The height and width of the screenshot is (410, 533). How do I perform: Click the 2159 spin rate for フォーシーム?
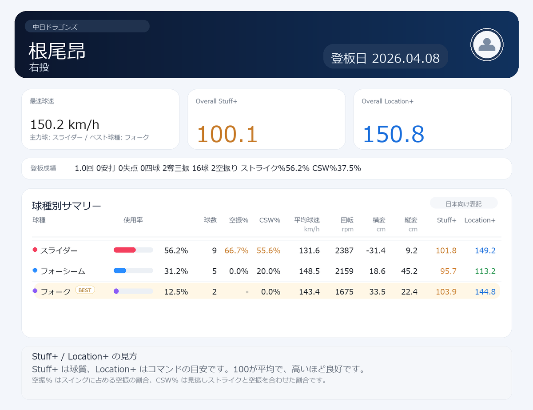coord(344,271)
